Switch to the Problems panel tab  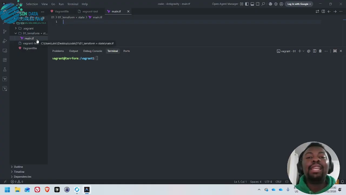[x=58, y=51]
